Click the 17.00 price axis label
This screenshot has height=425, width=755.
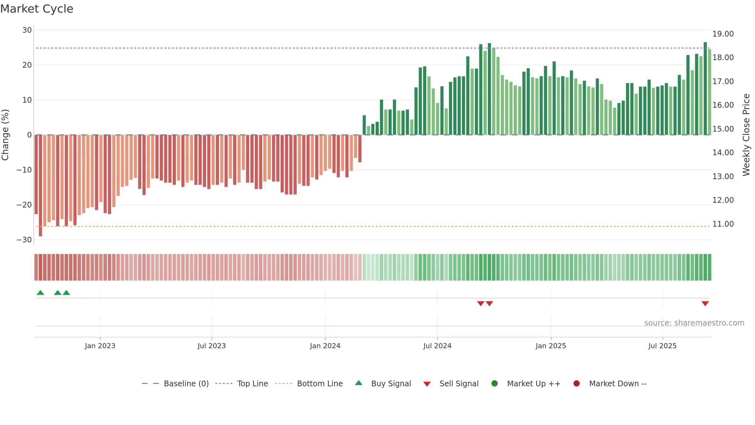(x=723, y=82)
